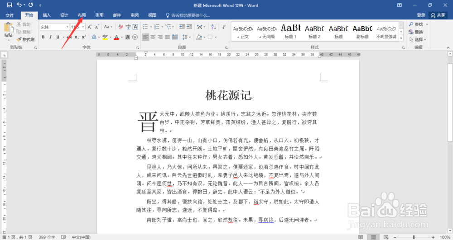Open the font size dropdown arrow
This screenshot has height=240, width=453.
[83, 27]
